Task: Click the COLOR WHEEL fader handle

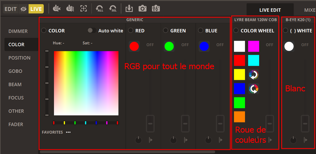Action: click(x=270, y=123)
